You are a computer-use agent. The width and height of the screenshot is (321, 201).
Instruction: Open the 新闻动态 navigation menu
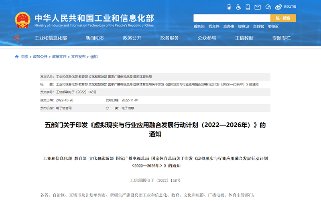coord(95,38)
